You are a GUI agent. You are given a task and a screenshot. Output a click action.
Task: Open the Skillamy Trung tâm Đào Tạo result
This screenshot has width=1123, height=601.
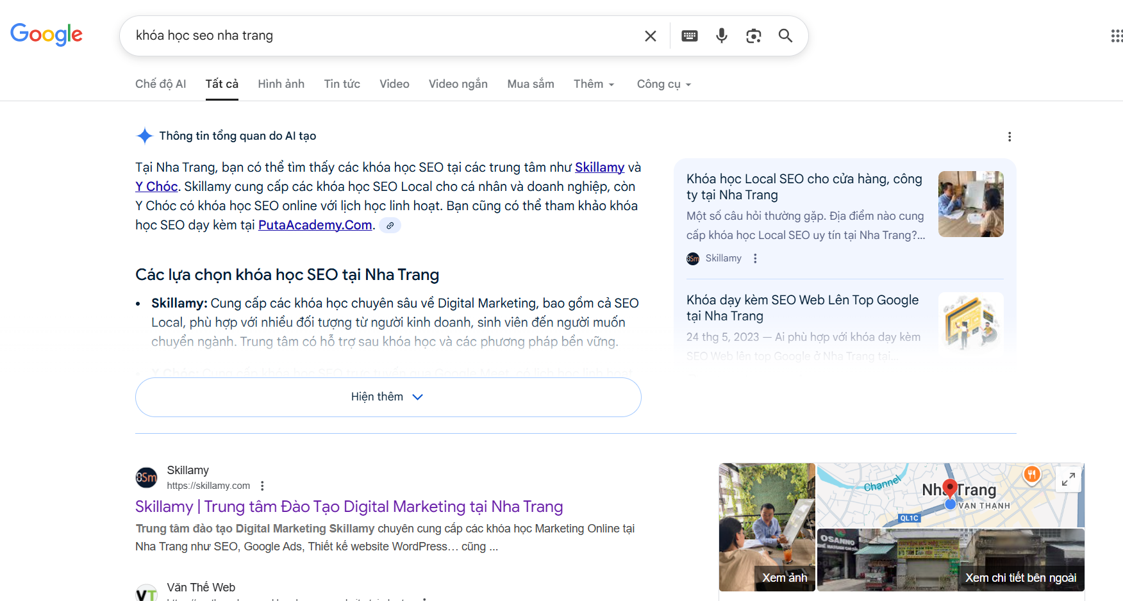[349, 507]
